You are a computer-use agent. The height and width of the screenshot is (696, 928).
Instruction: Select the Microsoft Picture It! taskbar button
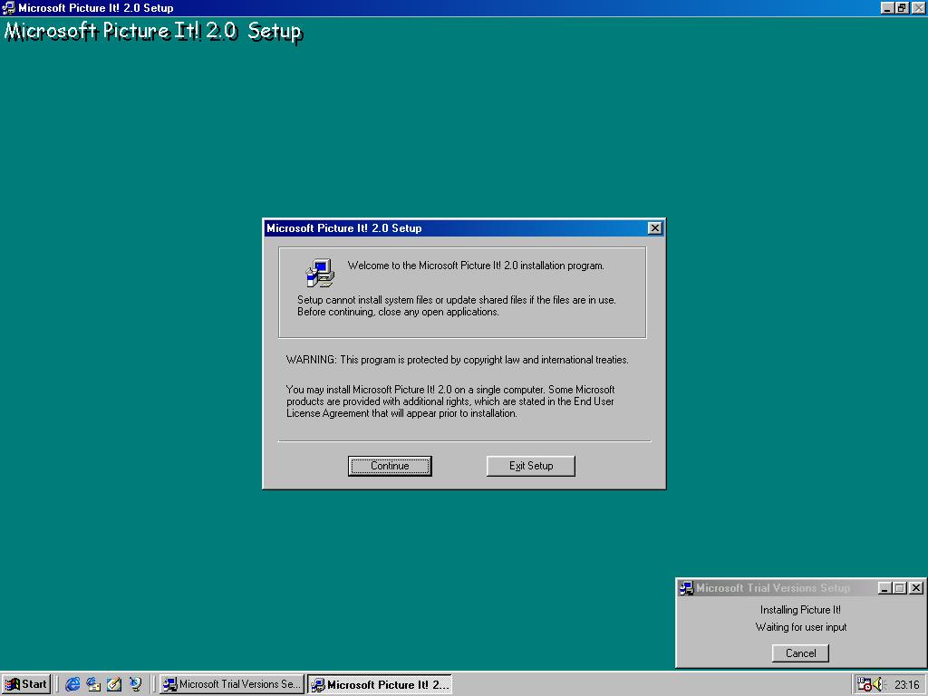point(380,684)
